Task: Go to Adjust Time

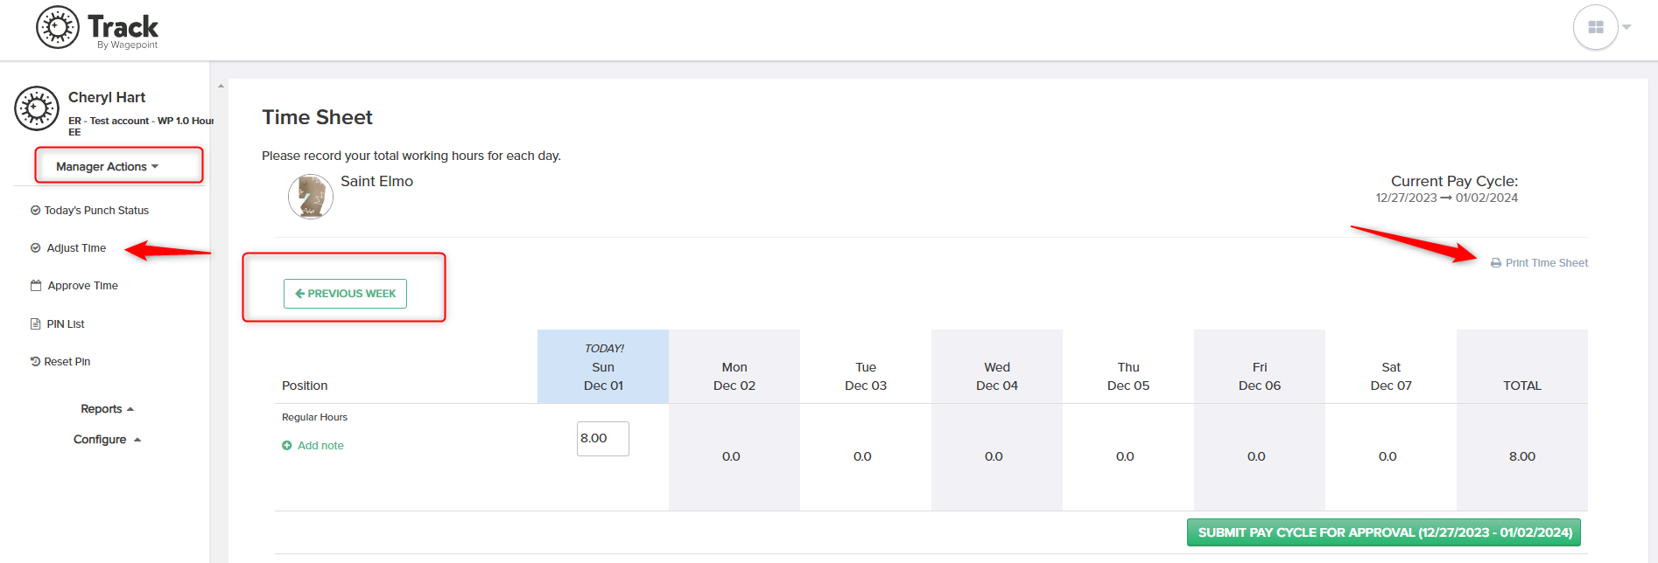Action: tap(76, 248)
